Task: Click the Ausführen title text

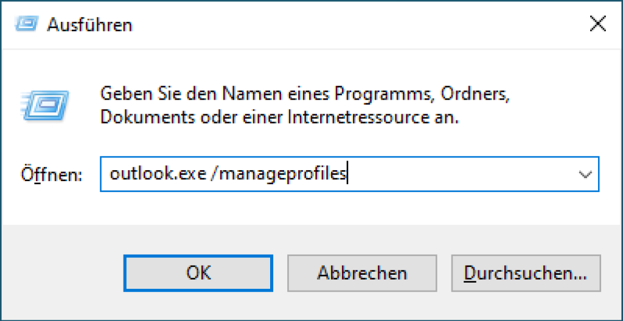Action: [89, 25]
